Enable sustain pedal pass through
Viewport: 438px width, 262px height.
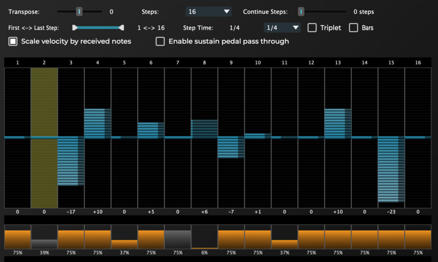click(x=160, y=41)
